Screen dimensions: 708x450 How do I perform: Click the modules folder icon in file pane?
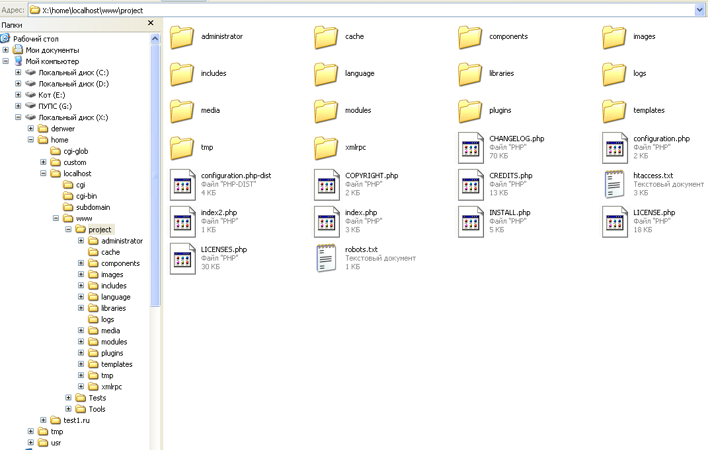click(326, 110)
